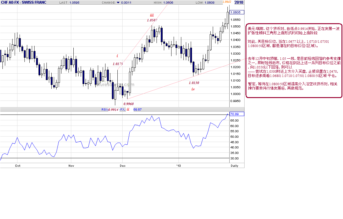Screen dimensions: 343x219
Task: Click the RSI 69.67 value
Action: [137, 109]
